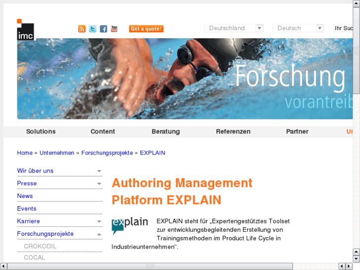Viewport: 360px width, 270px height.
Task: Open the RSS feed icon
Action: pyautogui.click(x=82, y=29)
